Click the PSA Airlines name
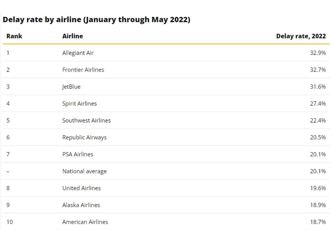333x230 pixels. [78, 154]
